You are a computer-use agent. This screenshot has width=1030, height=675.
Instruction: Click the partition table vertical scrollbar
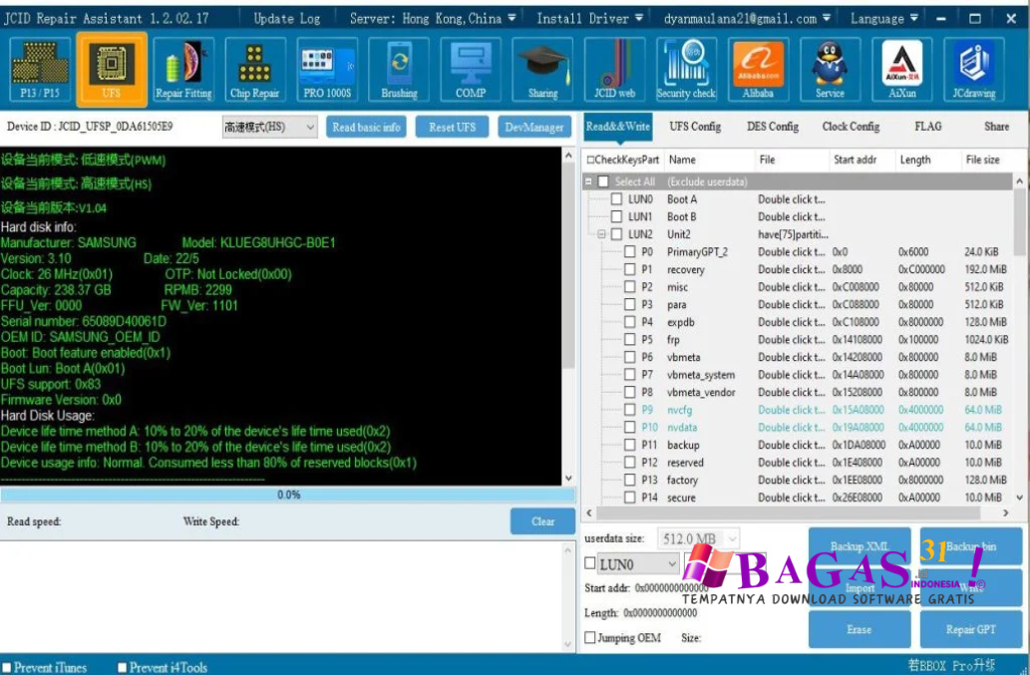point(1019,338)
